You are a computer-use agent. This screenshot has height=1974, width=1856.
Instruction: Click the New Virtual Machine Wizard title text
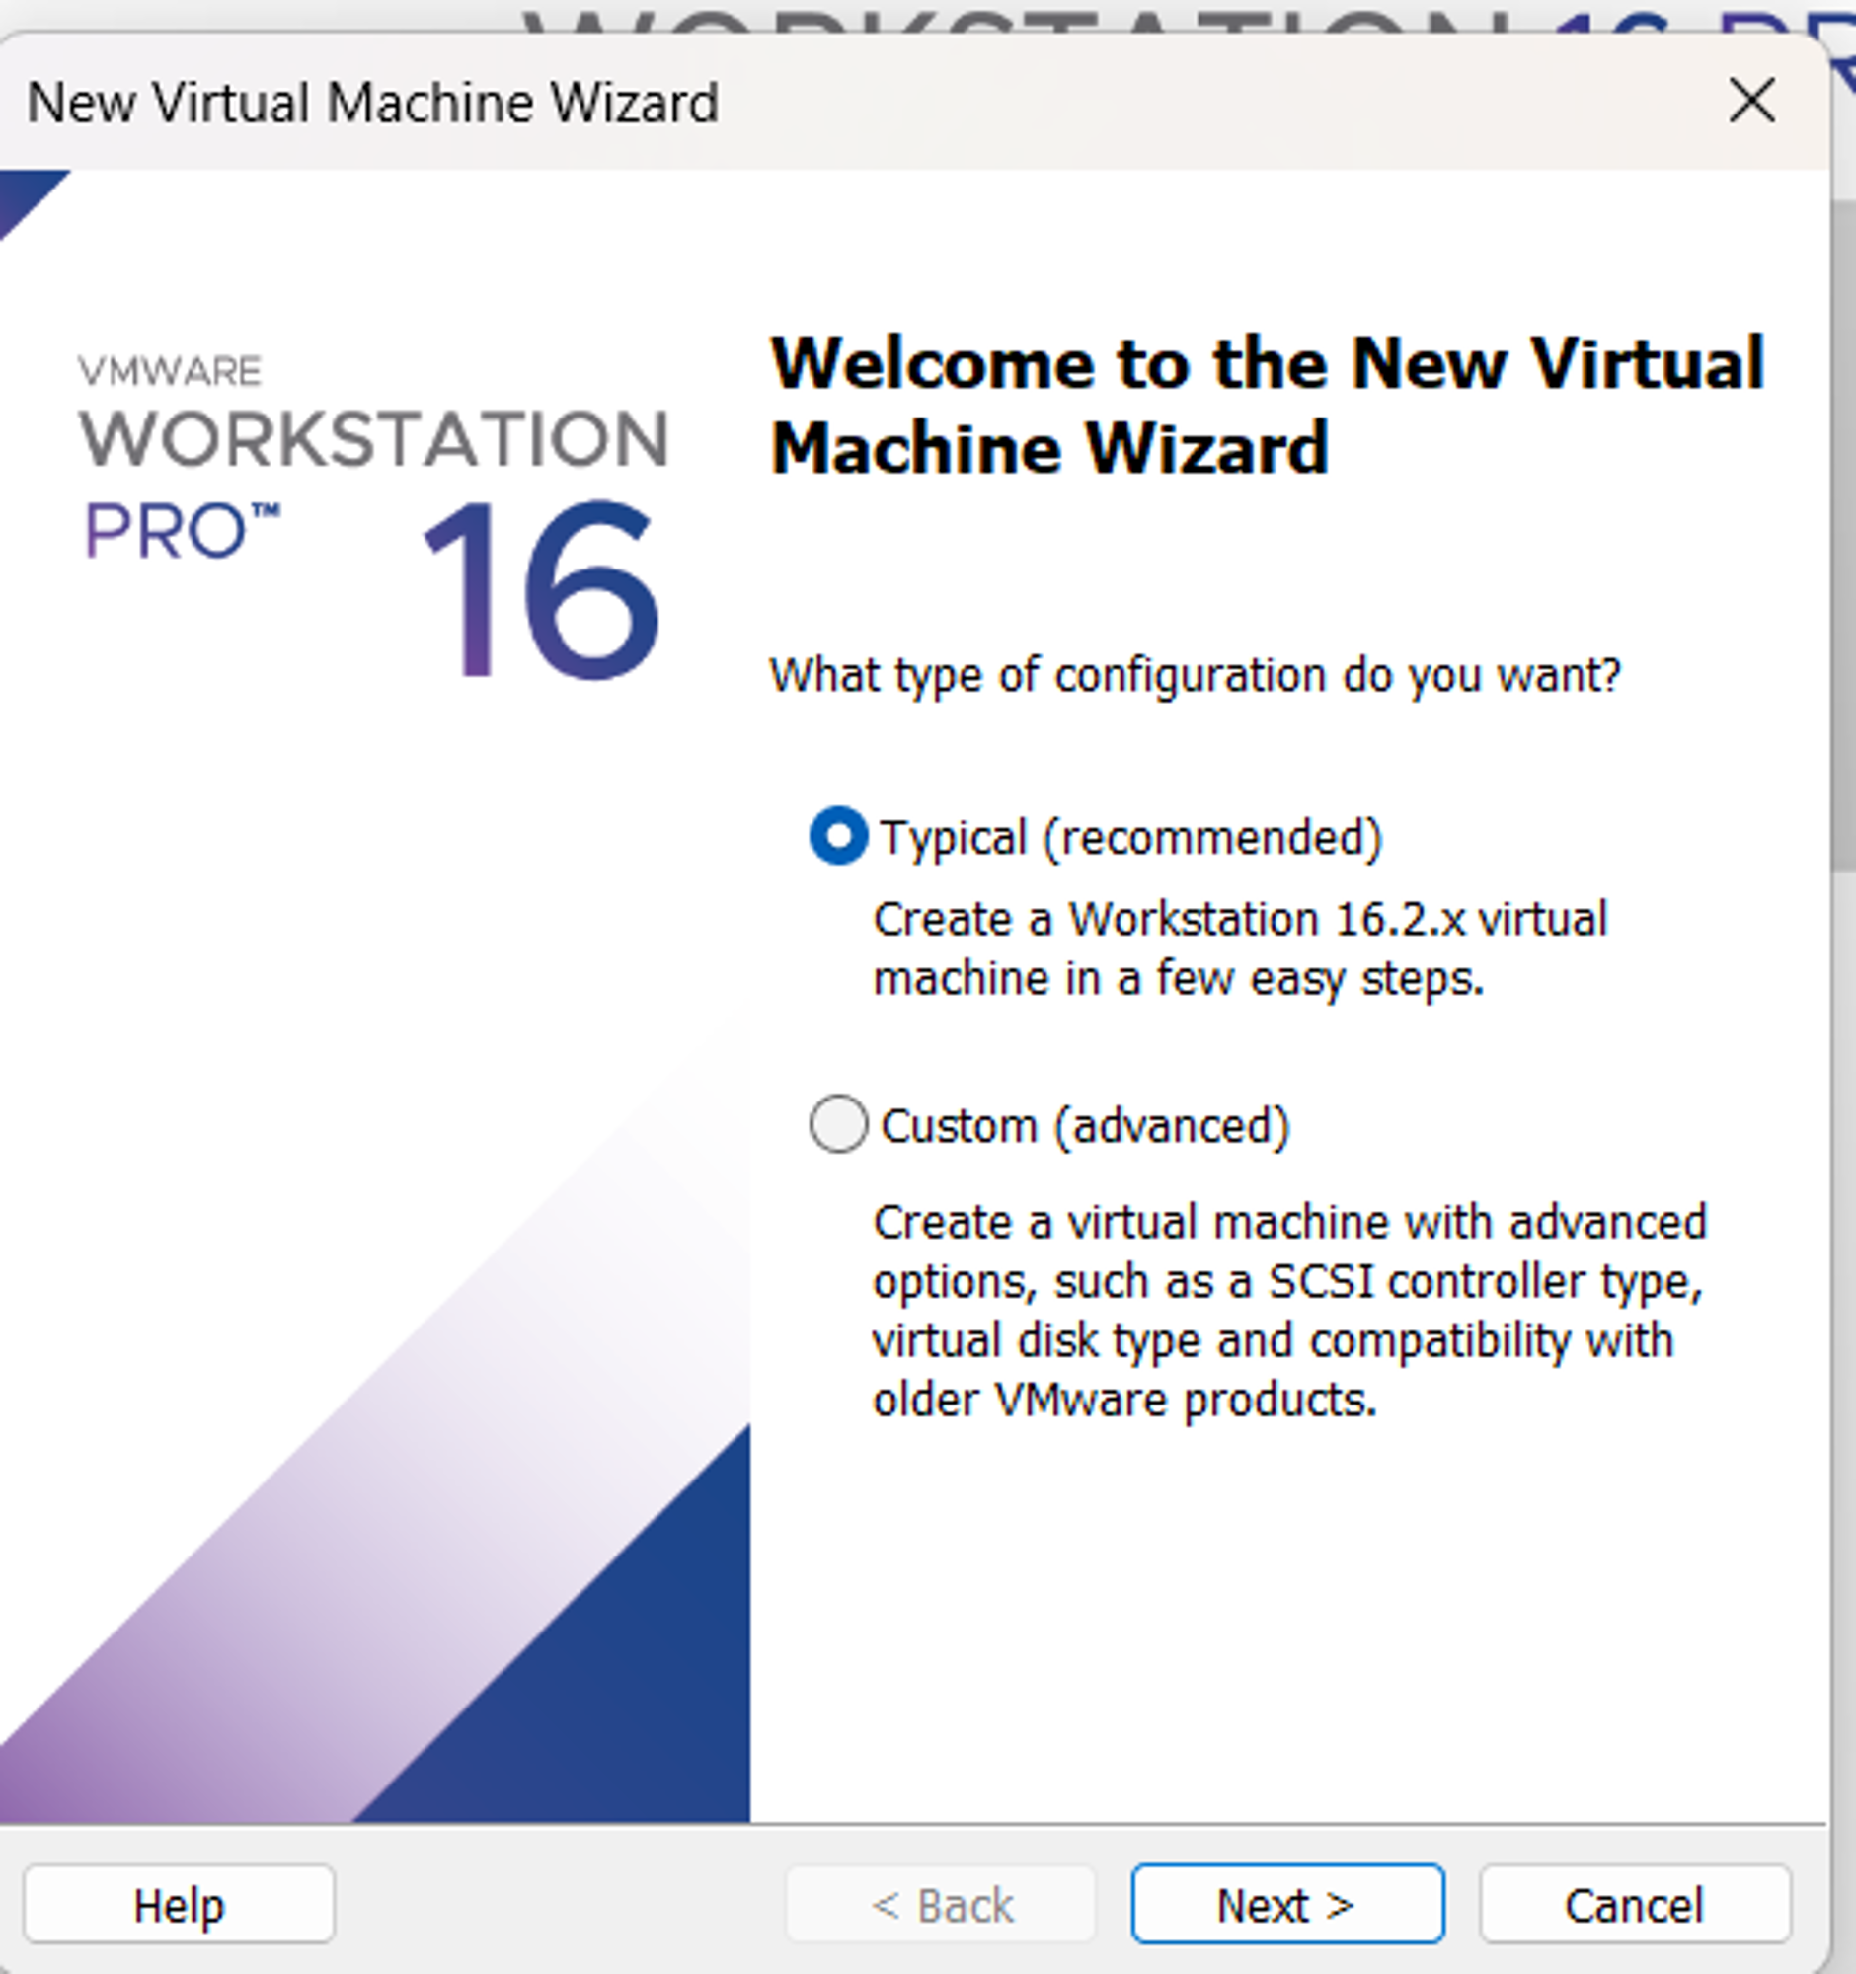372,103
